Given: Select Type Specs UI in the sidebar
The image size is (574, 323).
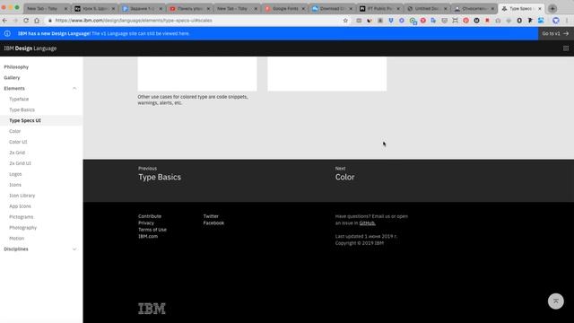Looking at the screenshot, I should 25,120.
